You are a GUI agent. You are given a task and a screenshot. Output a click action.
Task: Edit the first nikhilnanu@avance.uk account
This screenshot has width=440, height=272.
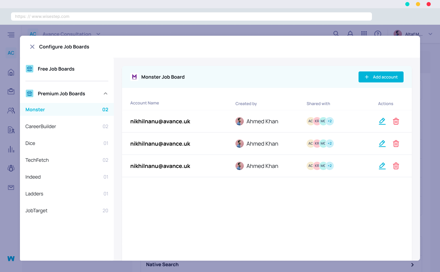382,121
